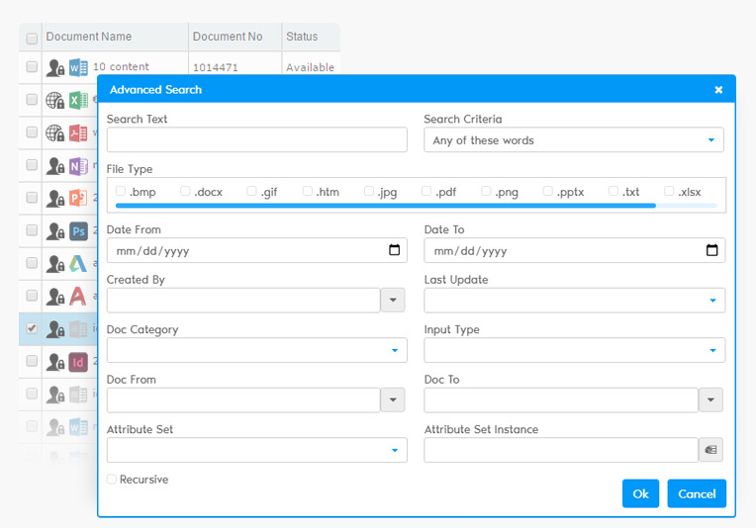Click the OneNote file type icon

(x=79, y=165)
